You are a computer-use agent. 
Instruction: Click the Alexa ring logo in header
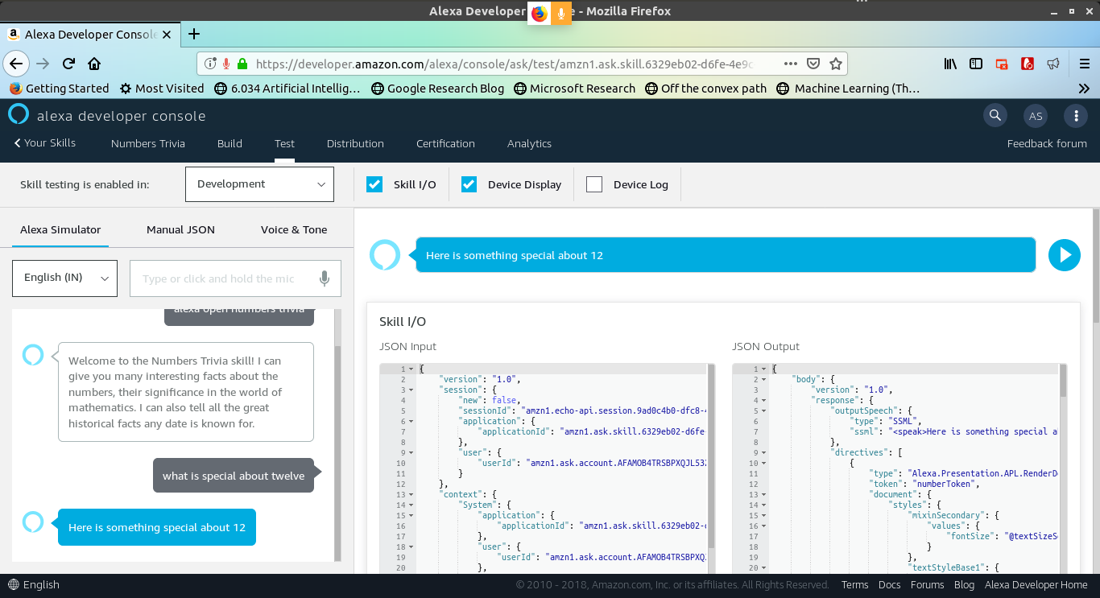pyautogui.click(x=18, y=114)
